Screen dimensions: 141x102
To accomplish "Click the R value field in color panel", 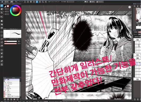I will pos(7,9).
